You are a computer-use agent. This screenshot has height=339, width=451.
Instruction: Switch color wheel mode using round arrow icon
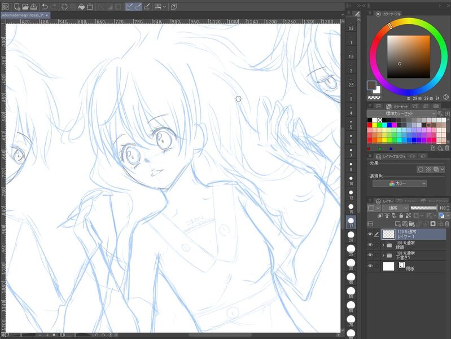click(x=446, y=97)
